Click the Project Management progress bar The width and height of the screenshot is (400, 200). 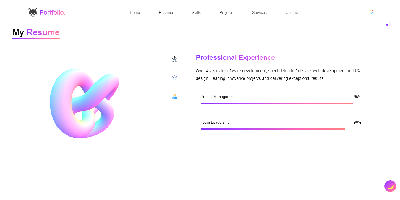(277, 103)
